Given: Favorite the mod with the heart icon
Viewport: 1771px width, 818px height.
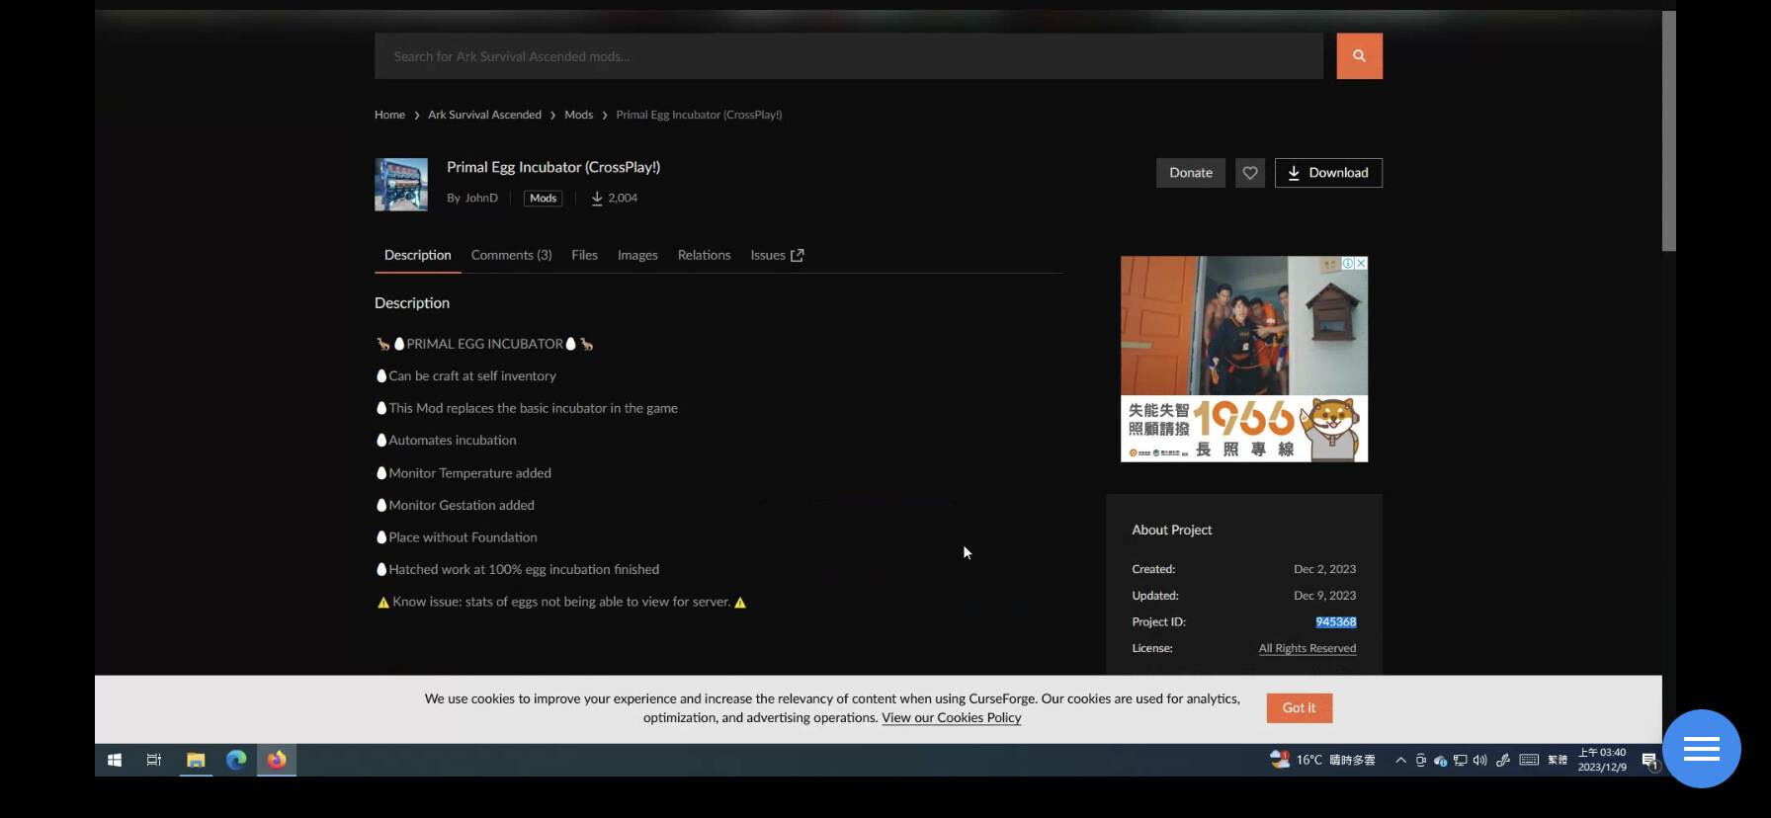Looking at the screenshot, I should tap(1249, 173).
